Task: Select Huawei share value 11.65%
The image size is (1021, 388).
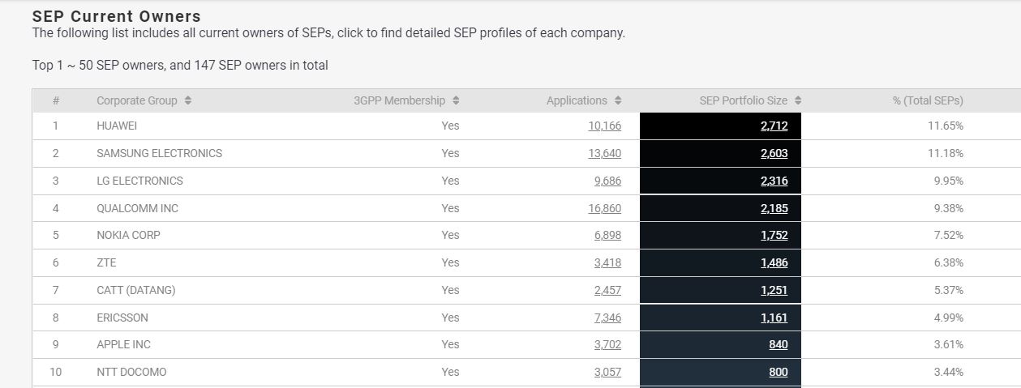Action: coord(946,126)
